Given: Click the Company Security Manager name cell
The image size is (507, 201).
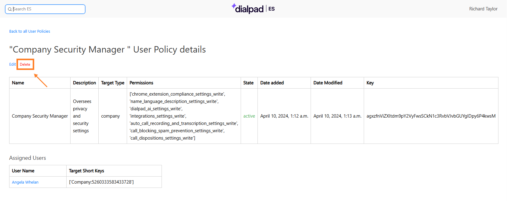Looking at the screenshot, I should point(40,116).
